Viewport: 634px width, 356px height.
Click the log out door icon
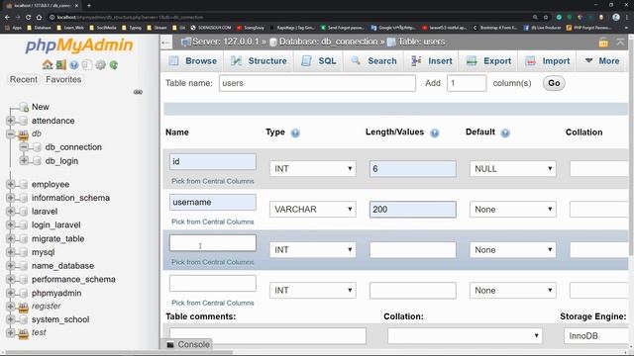click(61, 64)
